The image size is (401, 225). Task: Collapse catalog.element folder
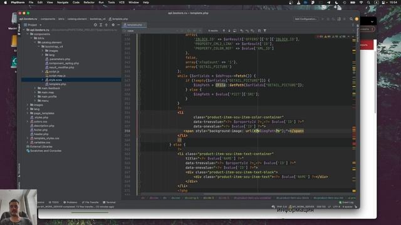pos(36,42)
